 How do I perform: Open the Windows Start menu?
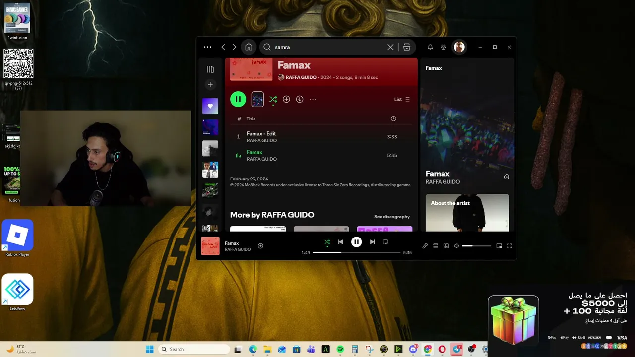(x=149, y=349)
